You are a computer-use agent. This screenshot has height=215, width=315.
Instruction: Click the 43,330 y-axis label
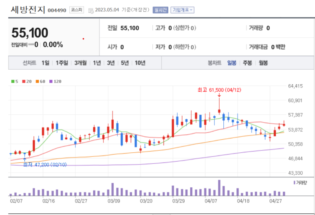click(295, 173)
